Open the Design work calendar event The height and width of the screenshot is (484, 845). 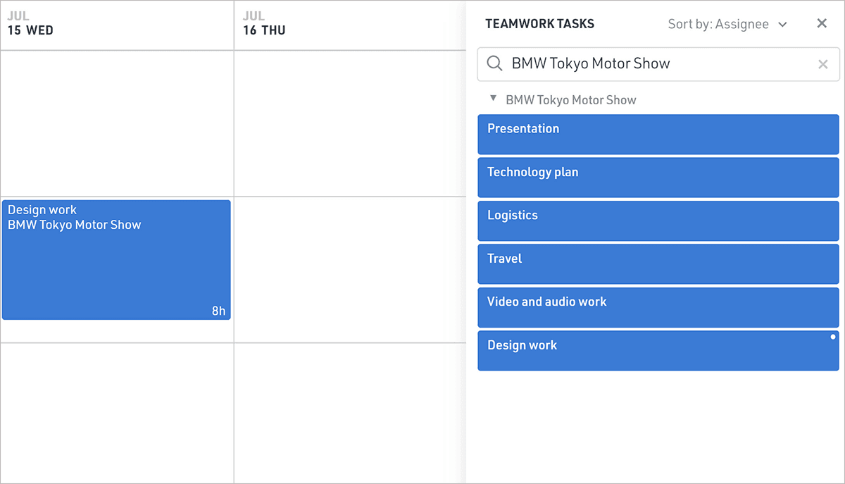coord(116,259)
